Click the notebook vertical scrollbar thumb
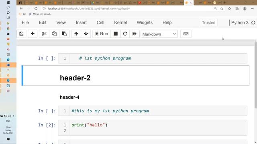 tap(256, 75)
